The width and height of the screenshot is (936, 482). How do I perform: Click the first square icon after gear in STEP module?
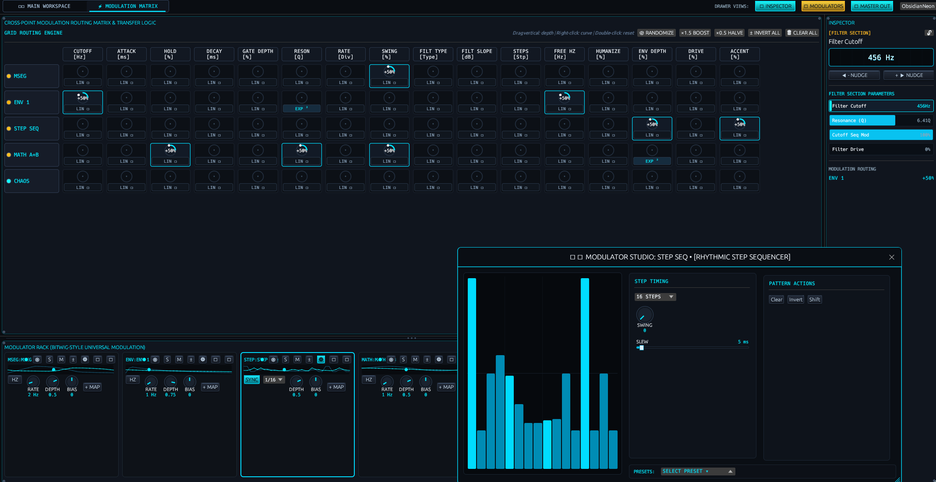click(x=334, y=360)
